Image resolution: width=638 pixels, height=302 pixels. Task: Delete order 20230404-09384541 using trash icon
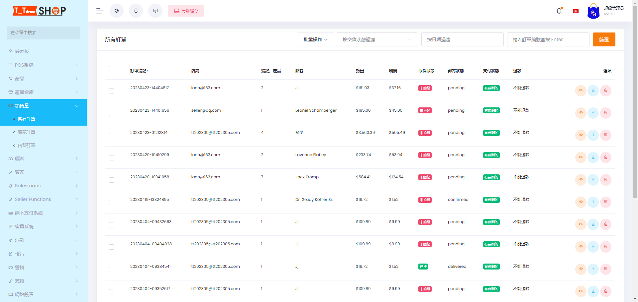pyautogui.click(x=606, y=269)
